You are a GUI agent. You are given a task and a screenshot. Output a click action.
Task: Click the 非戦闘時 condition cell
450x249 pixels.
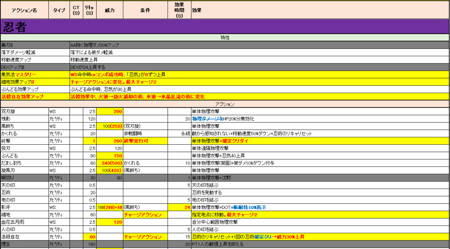[145, 133]
